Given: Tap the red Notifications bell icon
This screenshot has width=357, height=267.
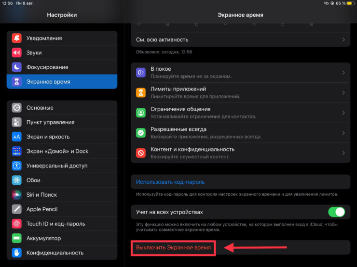Looking at the screenshot, I should pyautogui.click(x=17, y=38).
